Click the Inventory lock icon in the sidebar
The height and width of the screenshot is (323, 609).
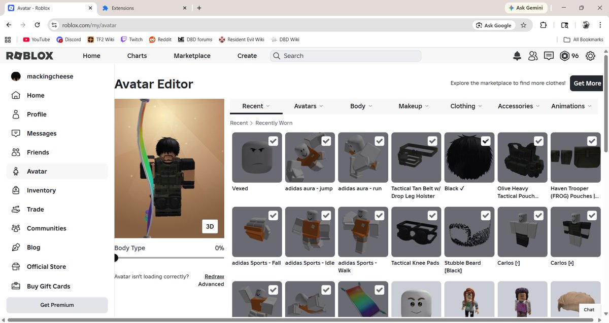pyautogui.click(x=16, y=190)
